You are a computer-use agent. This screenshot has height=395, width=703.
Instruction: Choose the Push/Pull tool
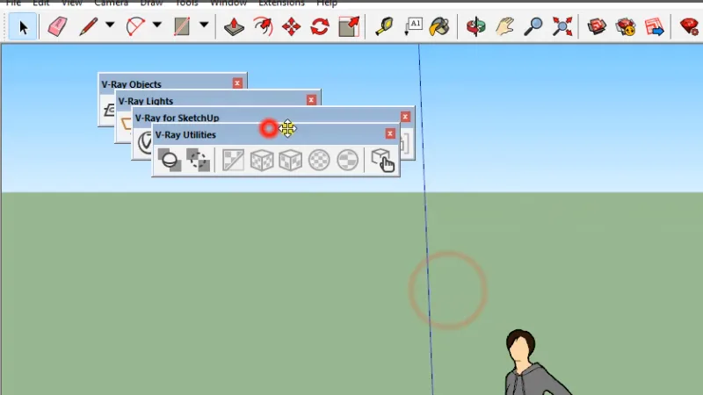pyautogui.click(x=234, y=26)
